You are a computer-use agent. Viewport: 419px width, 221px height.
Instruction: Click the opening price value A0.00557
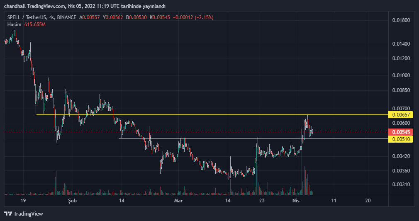90,17
